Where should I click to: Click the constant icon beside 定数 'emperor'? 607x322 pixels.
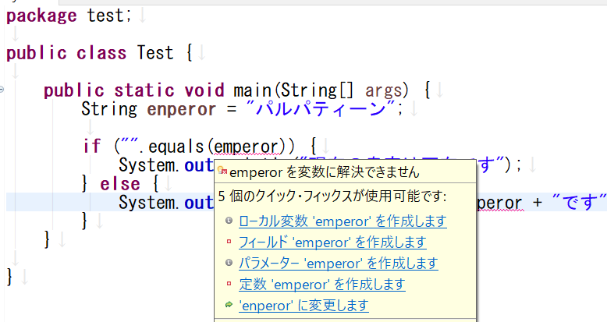[x=228, y=285]
